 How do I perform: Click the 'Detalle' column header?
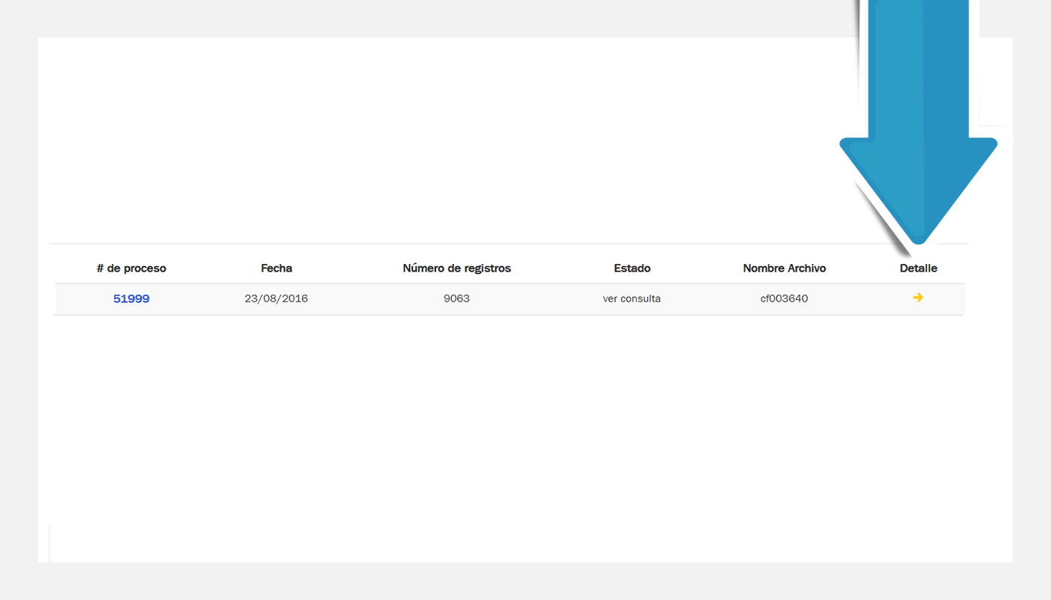919,268
